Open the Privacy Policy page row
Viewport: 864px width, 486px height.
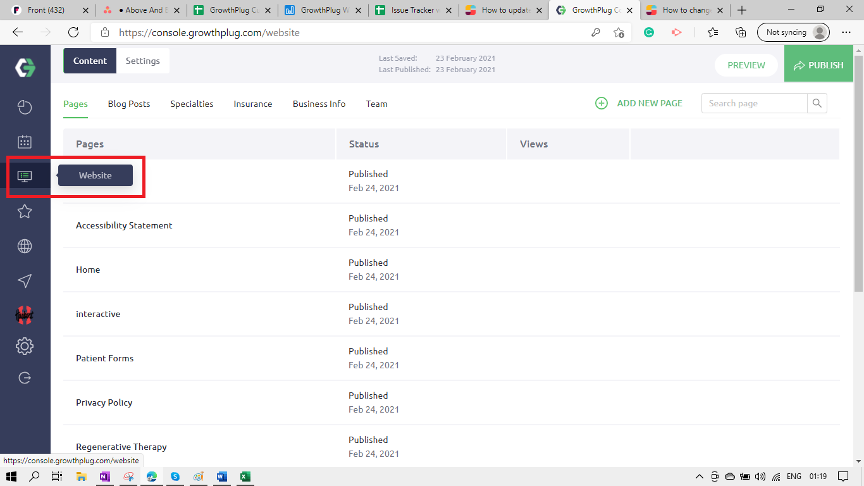click(451, 402)
